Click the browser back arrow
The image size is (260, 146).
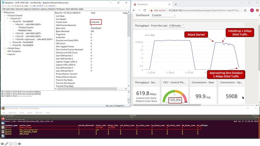click(134, 10)
